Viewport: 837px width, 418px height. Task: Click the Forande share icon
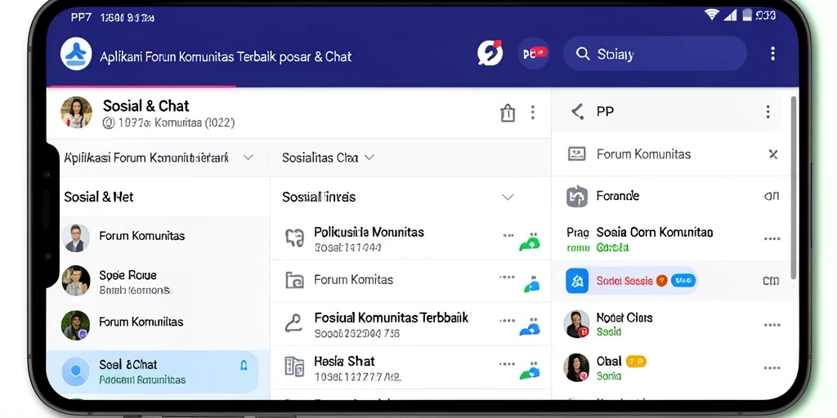[577, 197]
